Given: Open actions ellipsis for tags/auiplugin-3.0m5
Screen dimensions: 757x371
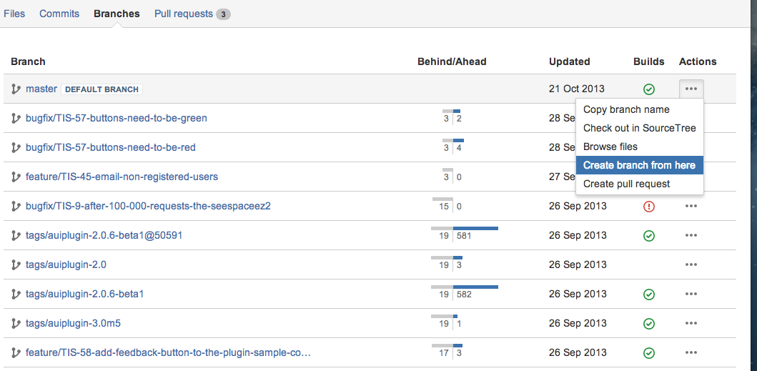Looking at the screenshot, I should click(x=691, y=324).
